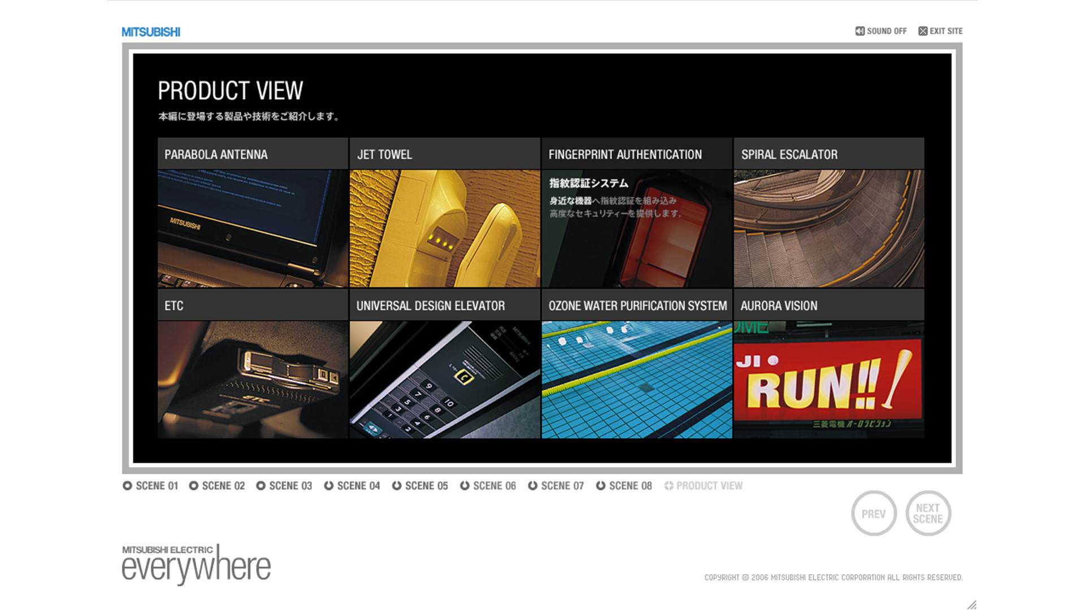Switch to SCENE 03 label
The image size is (1085, 610).
pos(290,486)
